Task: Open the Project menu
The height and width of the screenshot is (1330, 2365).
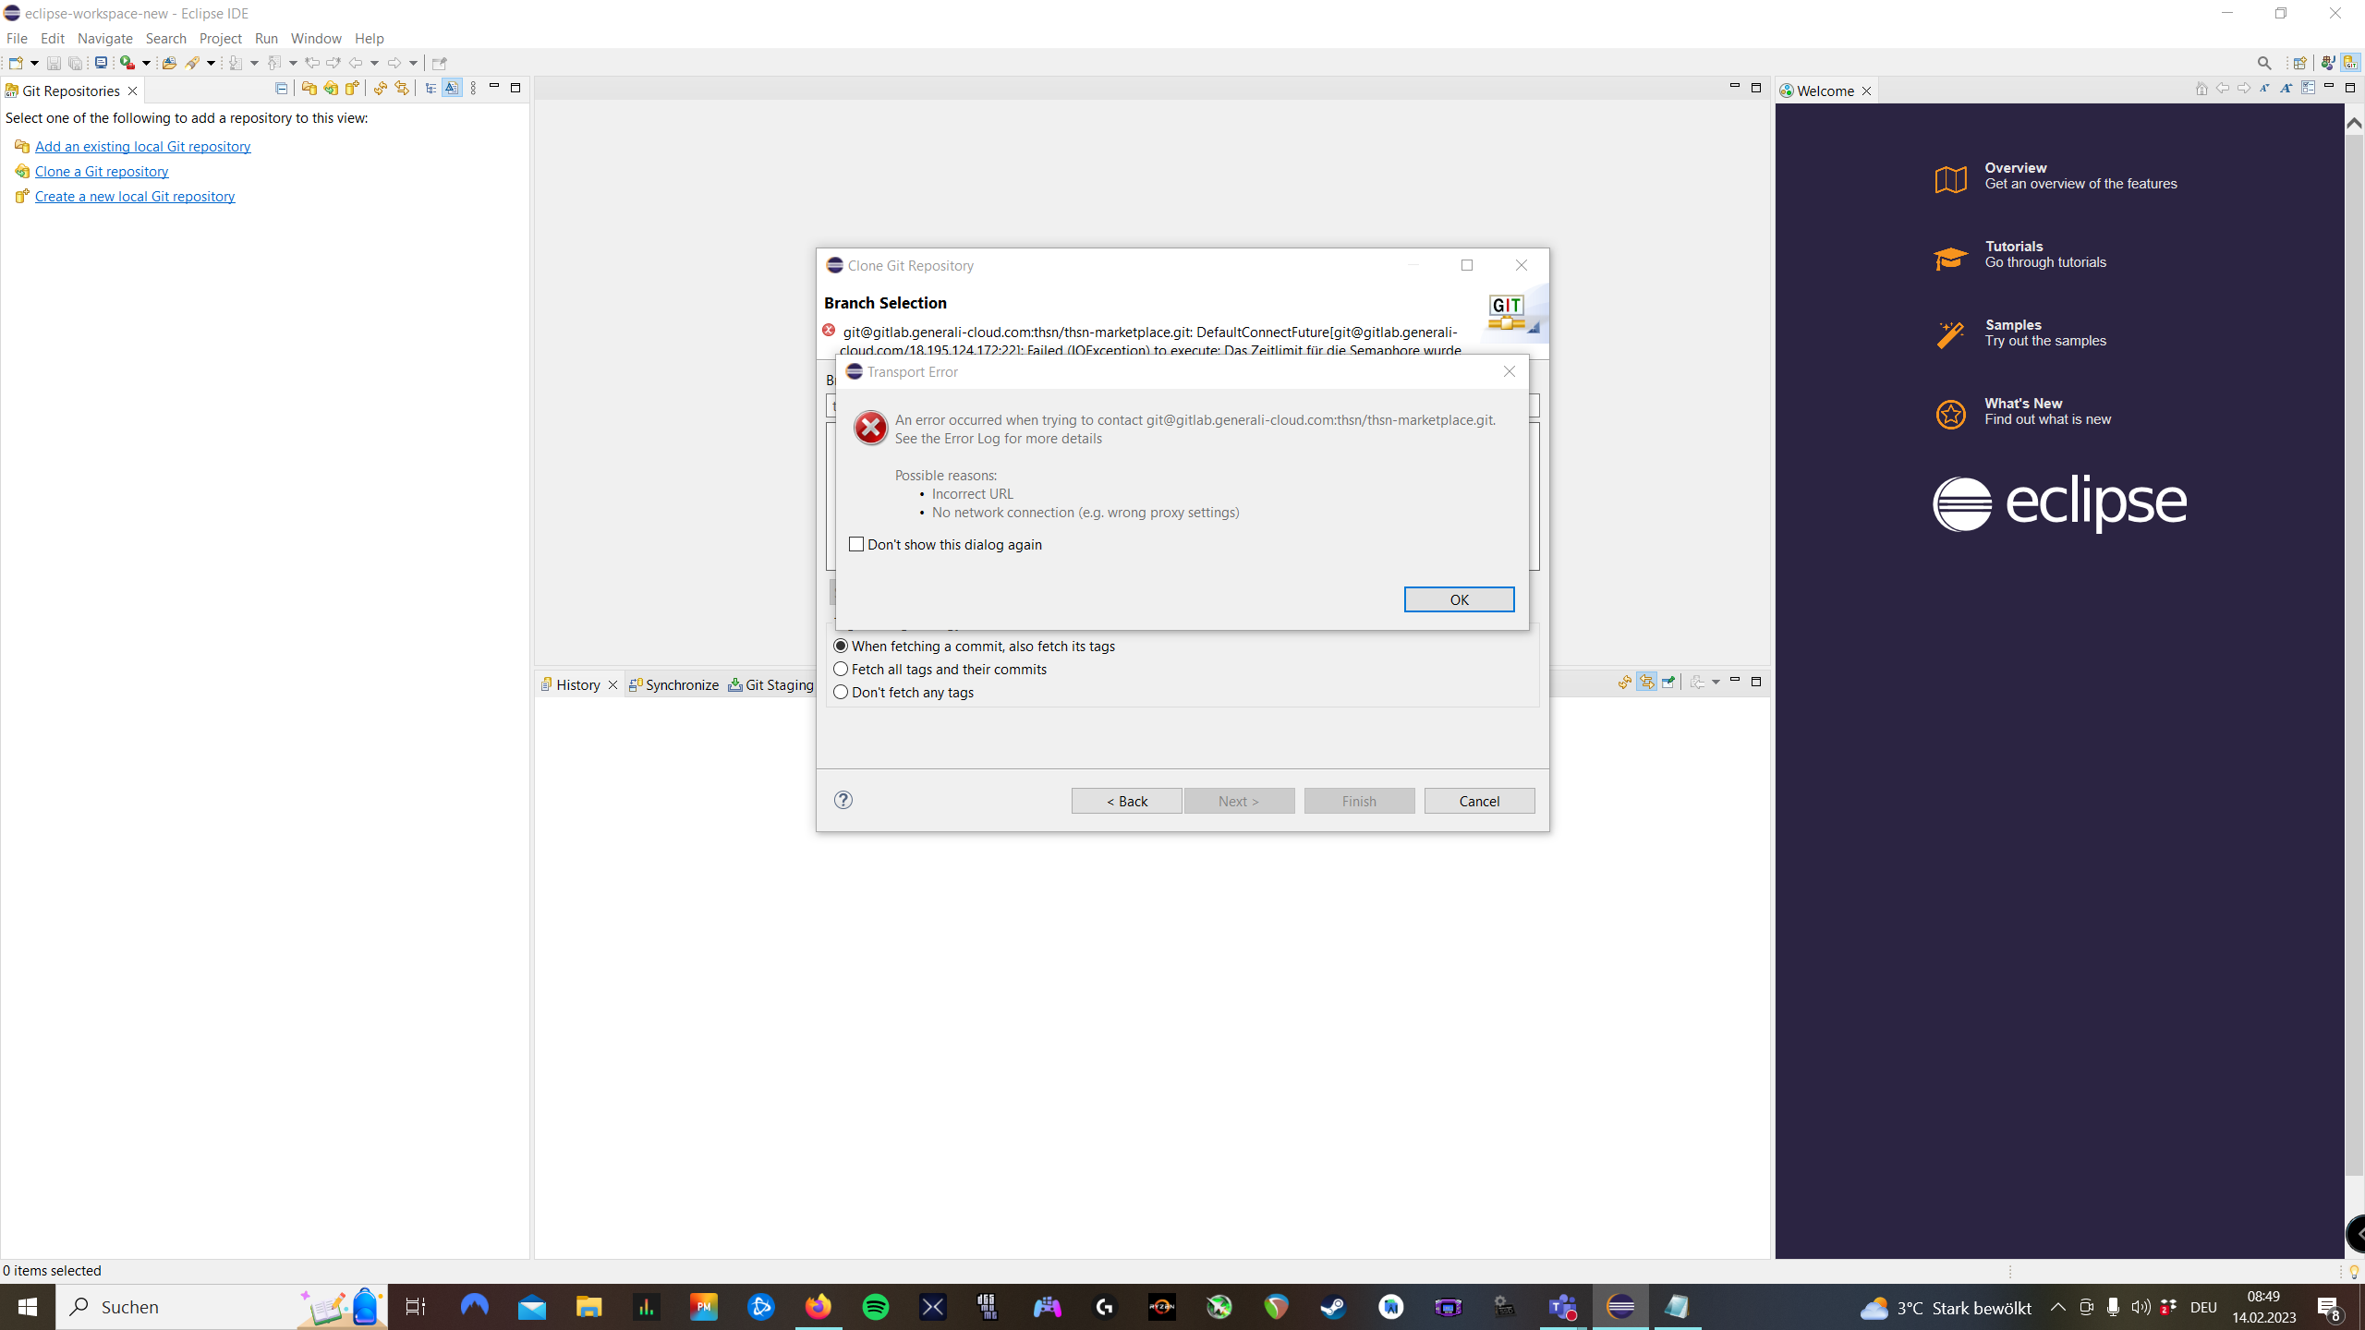Action: click(220, 38)
